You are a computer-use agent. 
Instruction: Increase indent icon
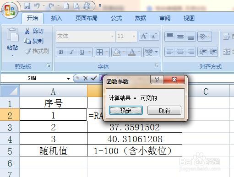pos(213,52)
